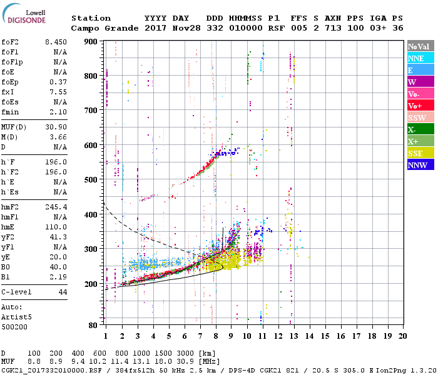Select the NNW dark blue legend swatch
The width and height of the screenshot is (438, 375).
coord(420,165)
